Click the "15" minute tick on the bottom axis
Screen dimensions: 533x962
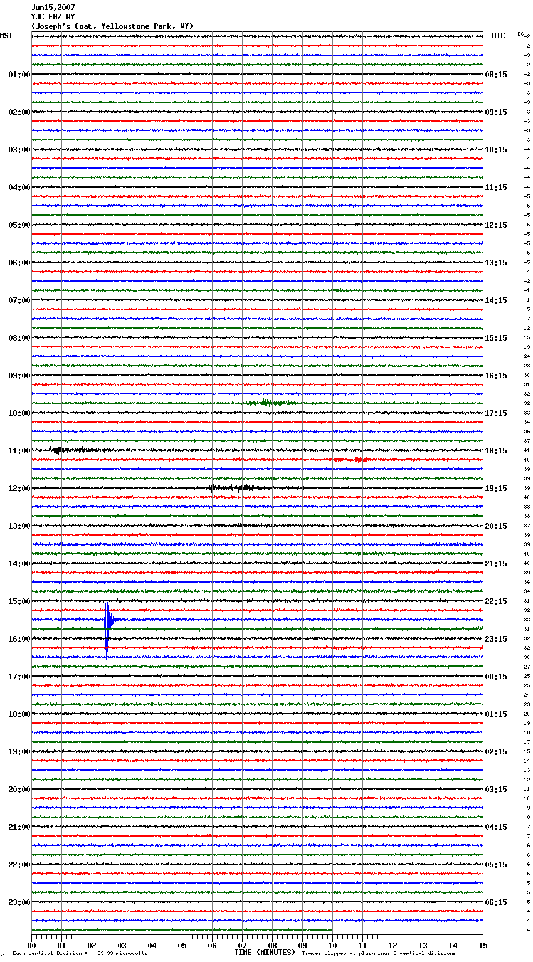click(483, 945)
